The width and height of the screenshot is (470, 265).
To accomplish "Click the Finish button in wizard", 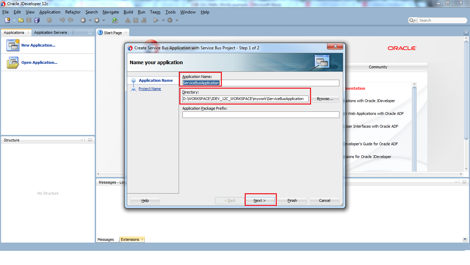I will pos(292,200).
